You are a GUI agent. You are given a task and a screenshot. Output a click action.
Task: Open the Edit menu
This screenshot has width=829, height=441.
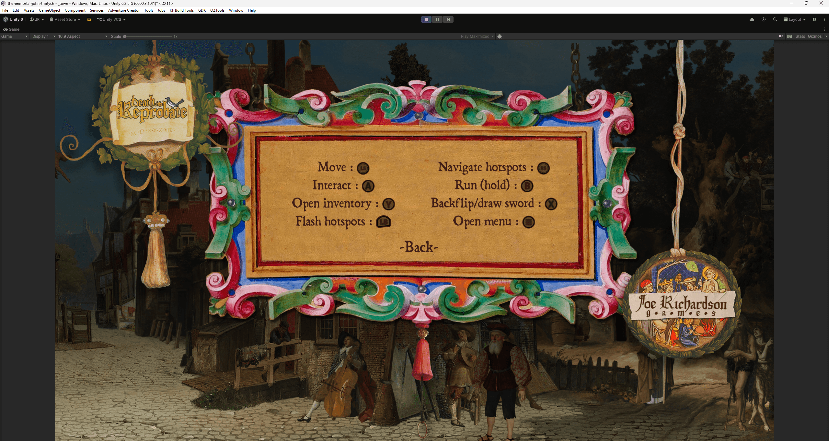[16, 10]
